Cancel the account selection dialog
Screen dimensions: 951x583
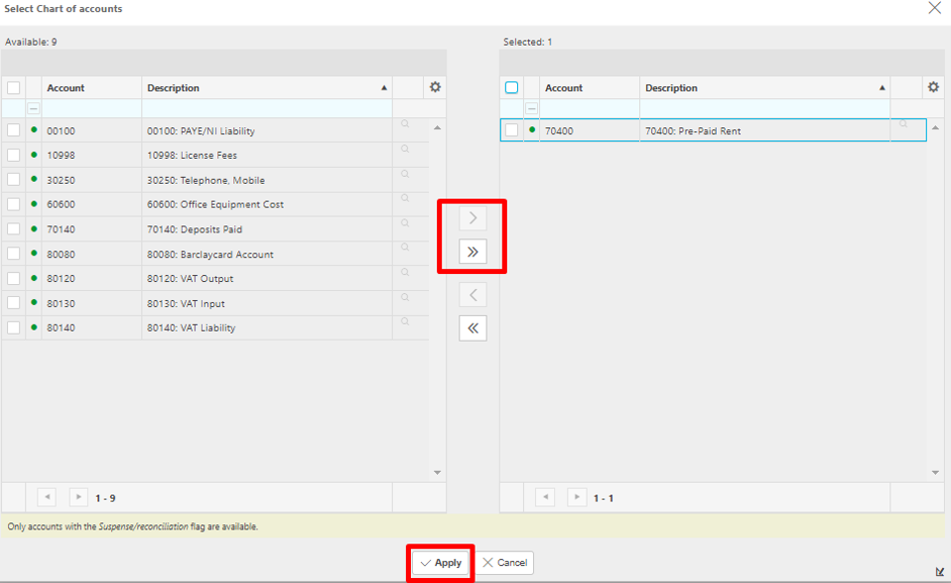pos(504,563)
